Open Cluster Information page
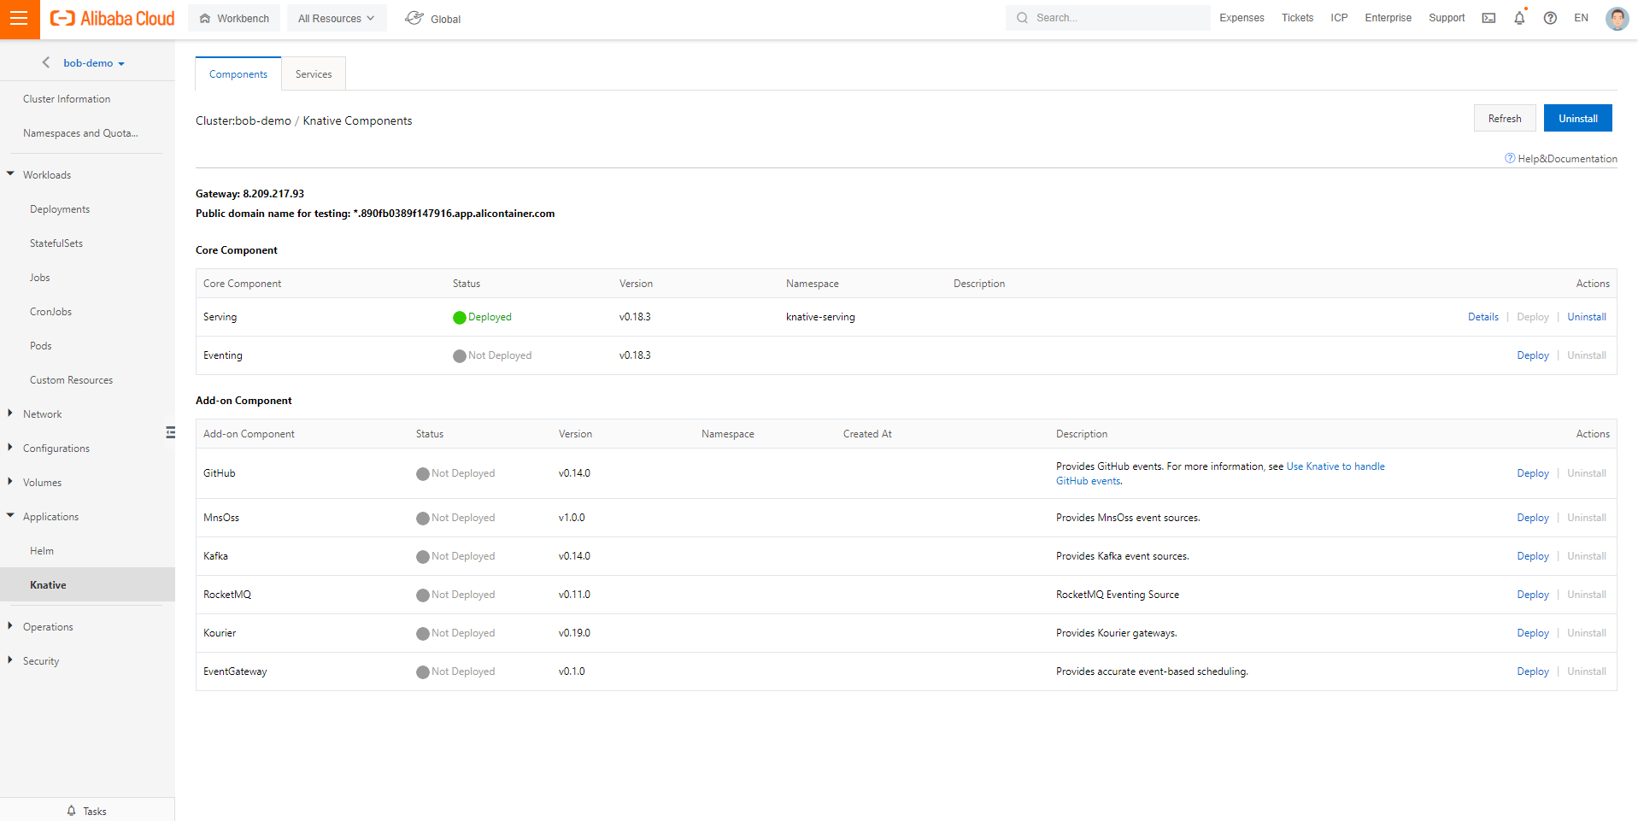Screen dimensions: 1638x821 [67, 99]
